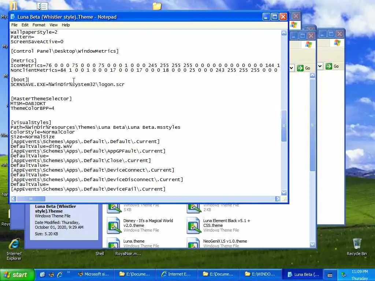Click Notepad horizontal scrollbar right arrow
375x281 pixels.
[x=278, y=199]
